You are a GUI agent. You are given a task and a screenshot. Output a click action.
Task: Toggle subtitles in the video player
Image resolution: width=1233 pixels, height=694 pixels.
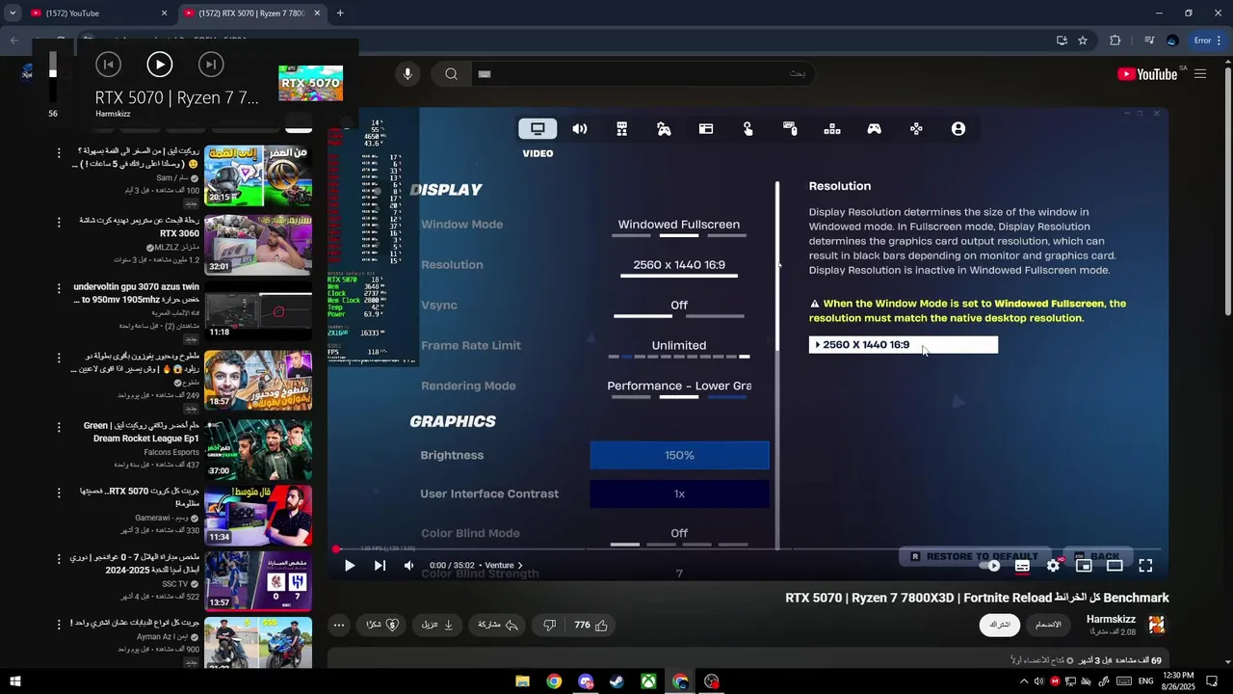(x=1022, y=566)
